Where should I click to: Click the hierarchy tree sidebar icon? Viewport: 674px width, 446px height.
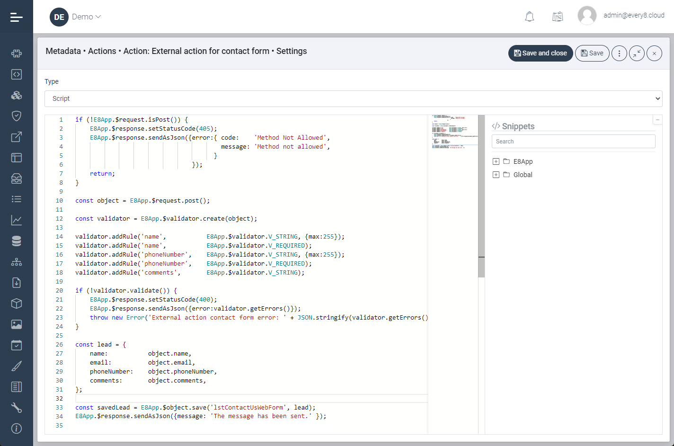(17, 262)
